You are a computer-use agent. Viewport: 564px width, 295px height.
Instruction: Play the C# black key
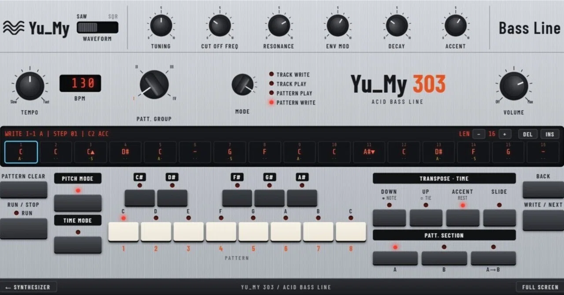(140, 198)
